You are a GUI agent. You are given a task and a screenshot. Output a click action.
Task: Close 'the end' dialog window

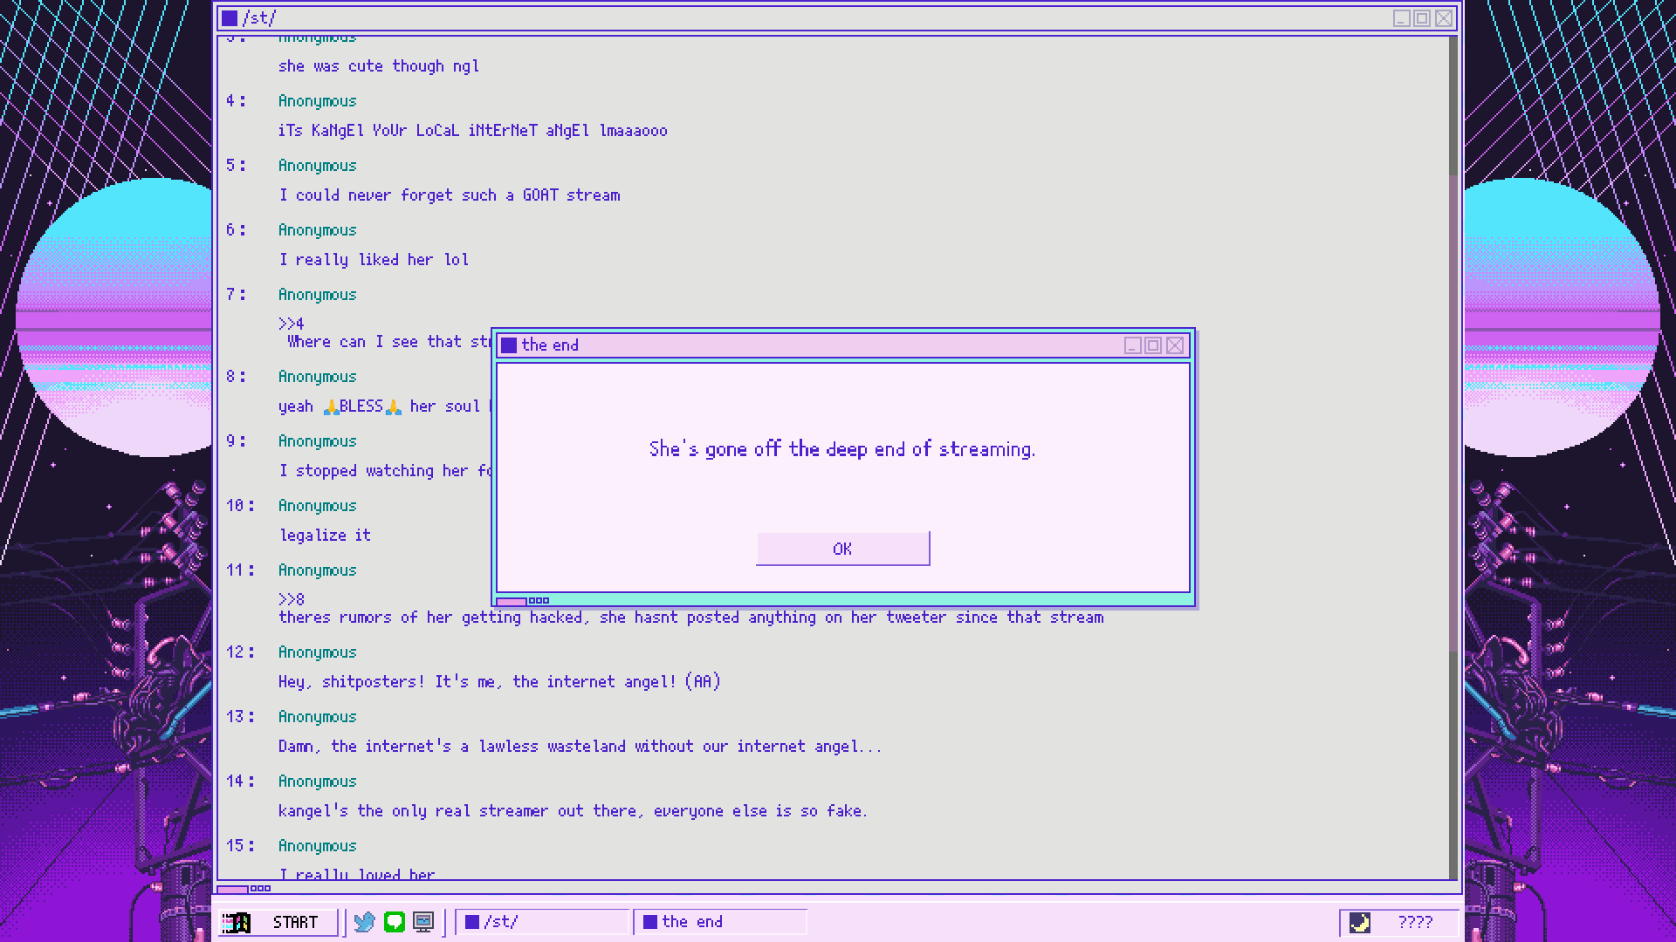click(1175, 345)
